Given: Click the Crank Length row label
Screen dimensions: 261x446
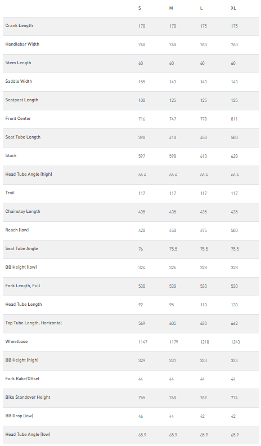Looking at the screenshot, I should pos(19,25).
